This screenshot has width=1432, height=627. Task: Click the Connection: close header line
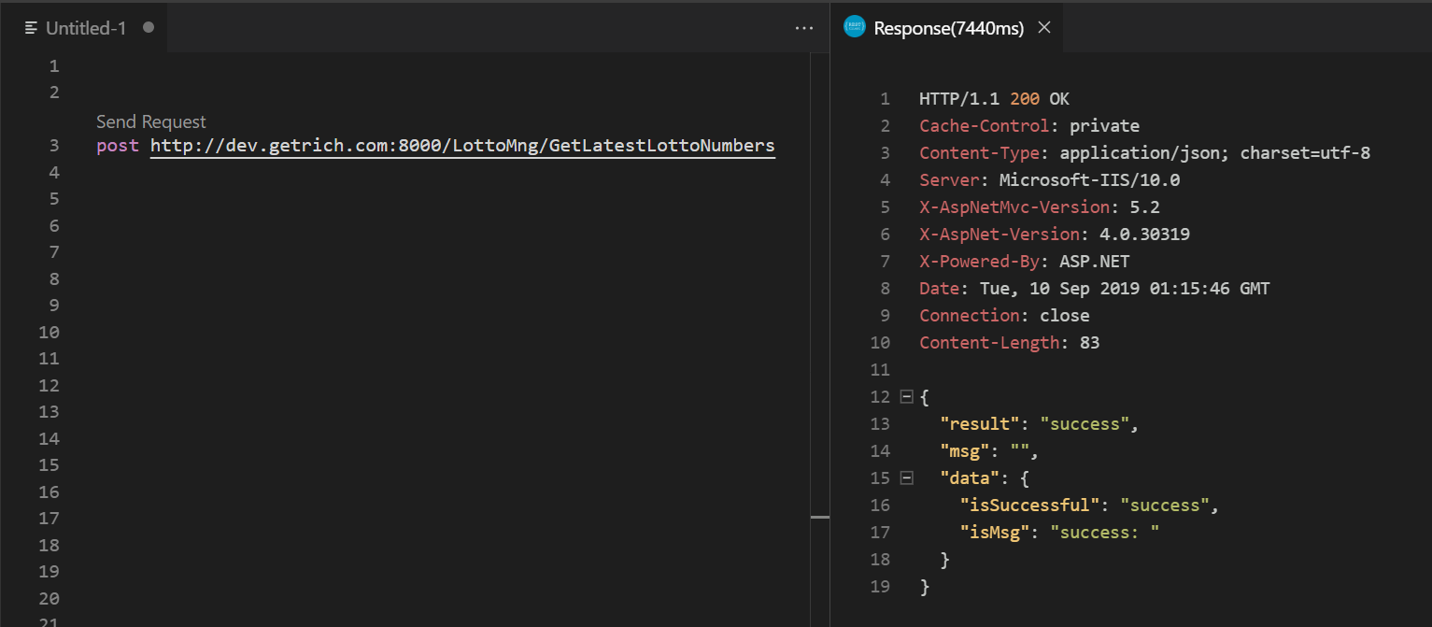tap(1004, 316)
